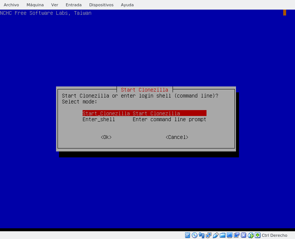Viewport: 295px width, 239px height.
Task: Click the CPU virtualization chip icon
Action: [244, 235]
